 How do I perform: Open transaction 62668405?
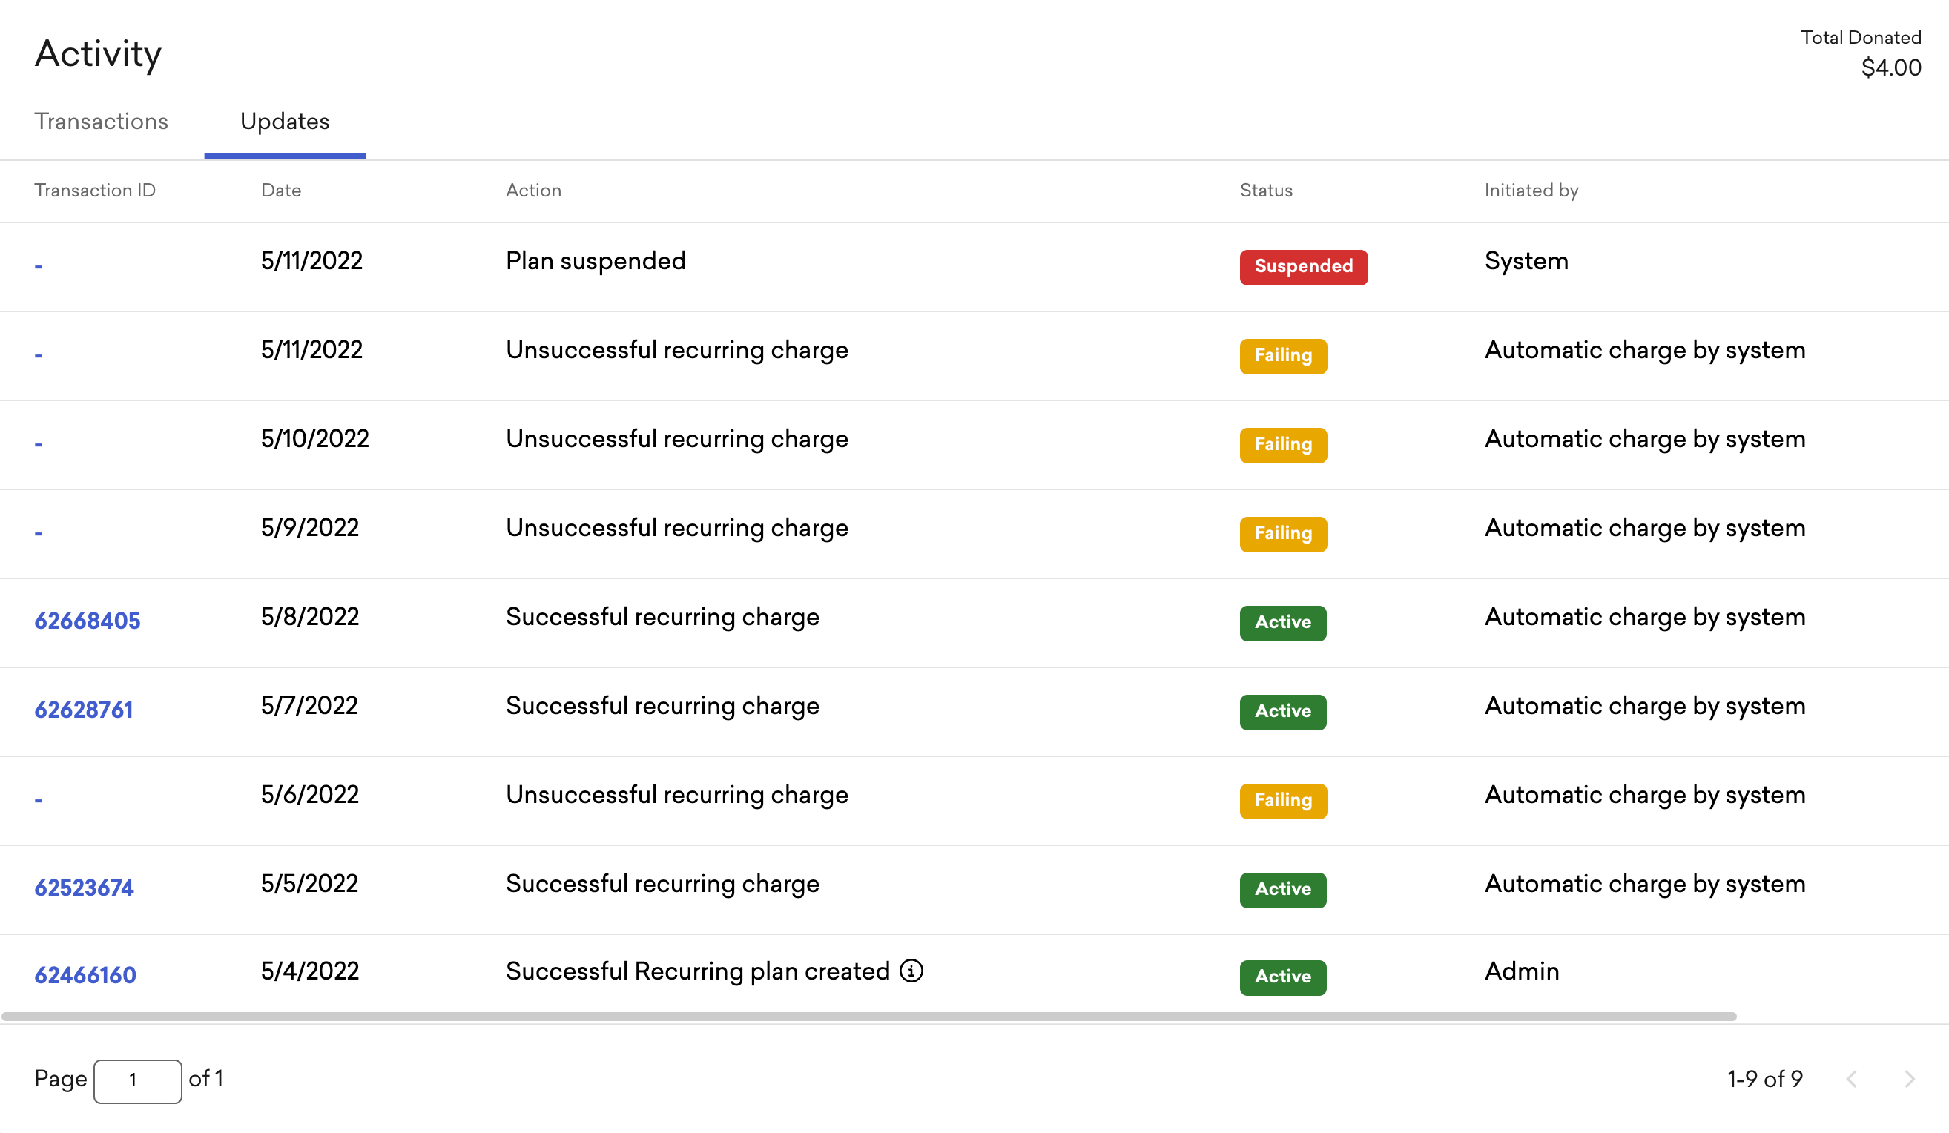tap(88, 620)
